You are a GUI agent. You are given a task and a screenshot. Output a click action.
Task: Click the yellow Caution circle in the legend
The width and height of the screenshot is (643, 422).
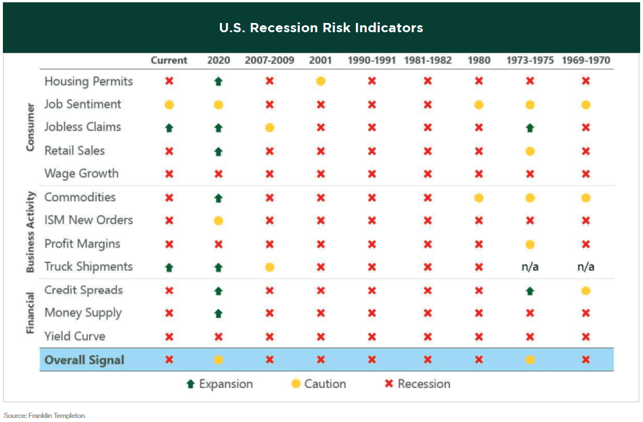tap(296, 384)
